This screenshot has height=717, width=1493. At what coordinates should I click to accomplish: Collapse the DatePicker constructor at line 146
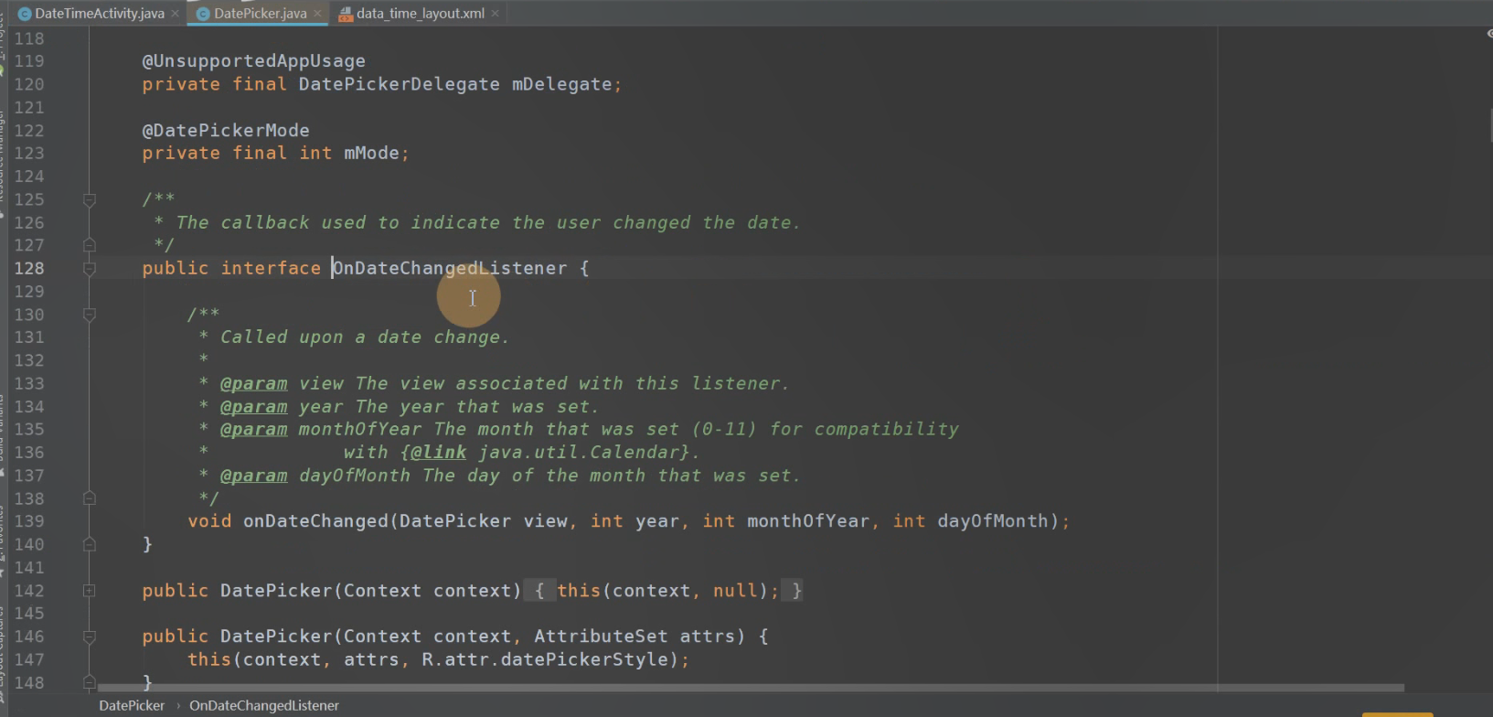point(90,637)
